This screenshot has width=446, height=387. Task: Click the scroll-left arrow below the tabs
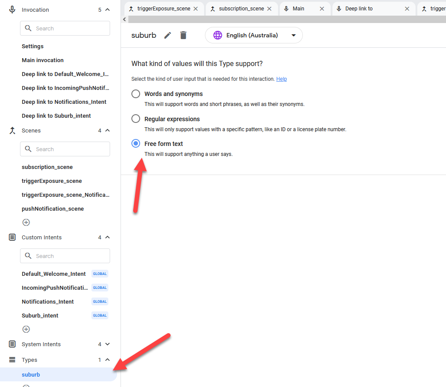[125, 20]
